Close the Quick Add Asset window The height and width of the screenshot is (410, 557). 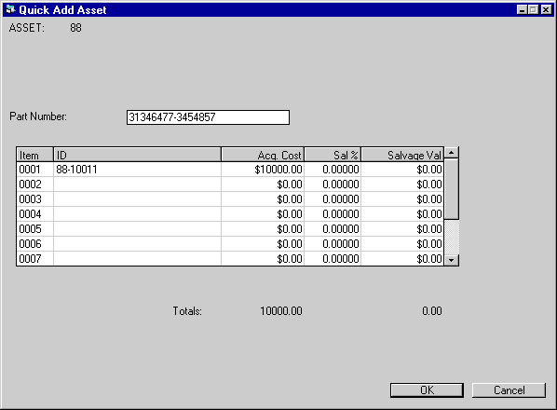pos(546,9)
